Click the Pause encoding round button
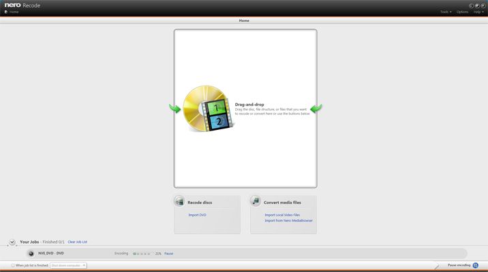 (476, 265)
